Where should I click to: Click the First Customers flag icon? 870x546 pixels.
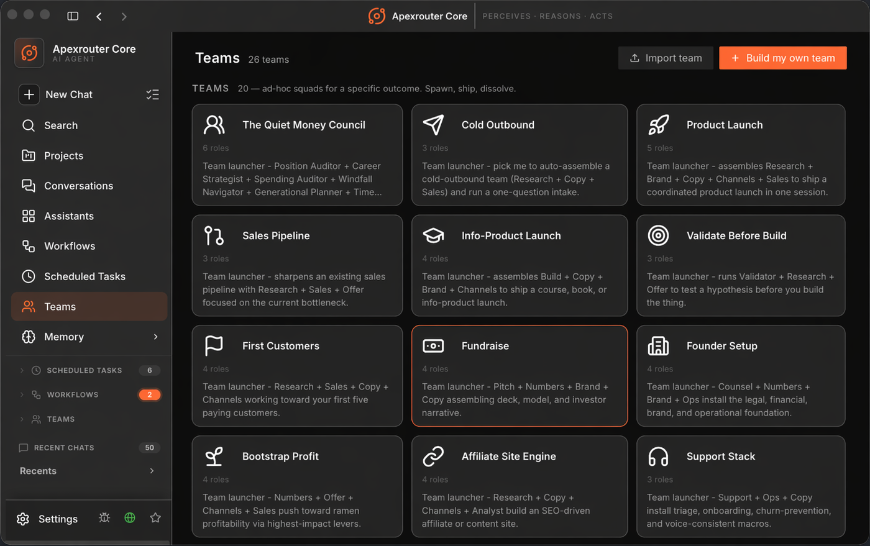point(214,346)
